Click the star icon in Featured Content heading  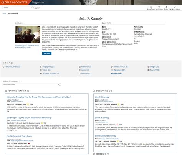tap(6, 91)
